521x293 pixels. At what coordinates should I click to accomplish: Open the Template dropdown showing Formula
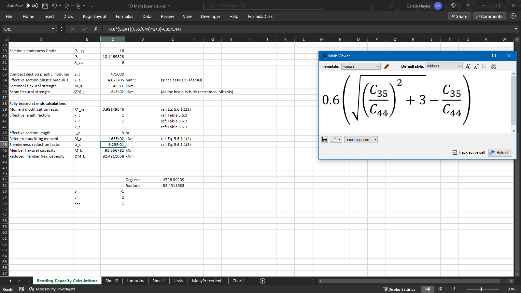tap(361, 66)
